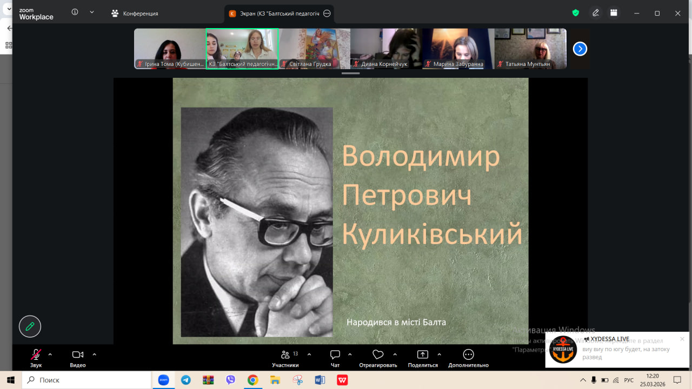This screenshot has height=389, width=692.
Task: Expand share options arrow next to Поделиться
Action: (439, 354)
